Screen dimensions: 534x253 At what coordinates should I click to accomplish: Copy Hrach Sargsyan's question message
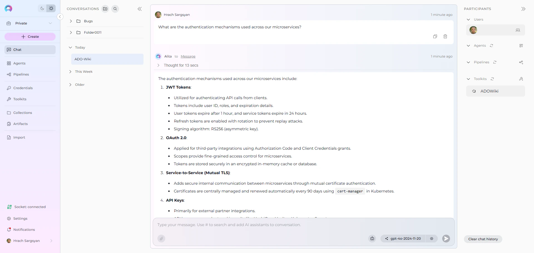[435, 36]
